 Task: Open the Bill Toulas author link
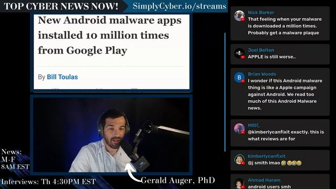pos(62,77)
